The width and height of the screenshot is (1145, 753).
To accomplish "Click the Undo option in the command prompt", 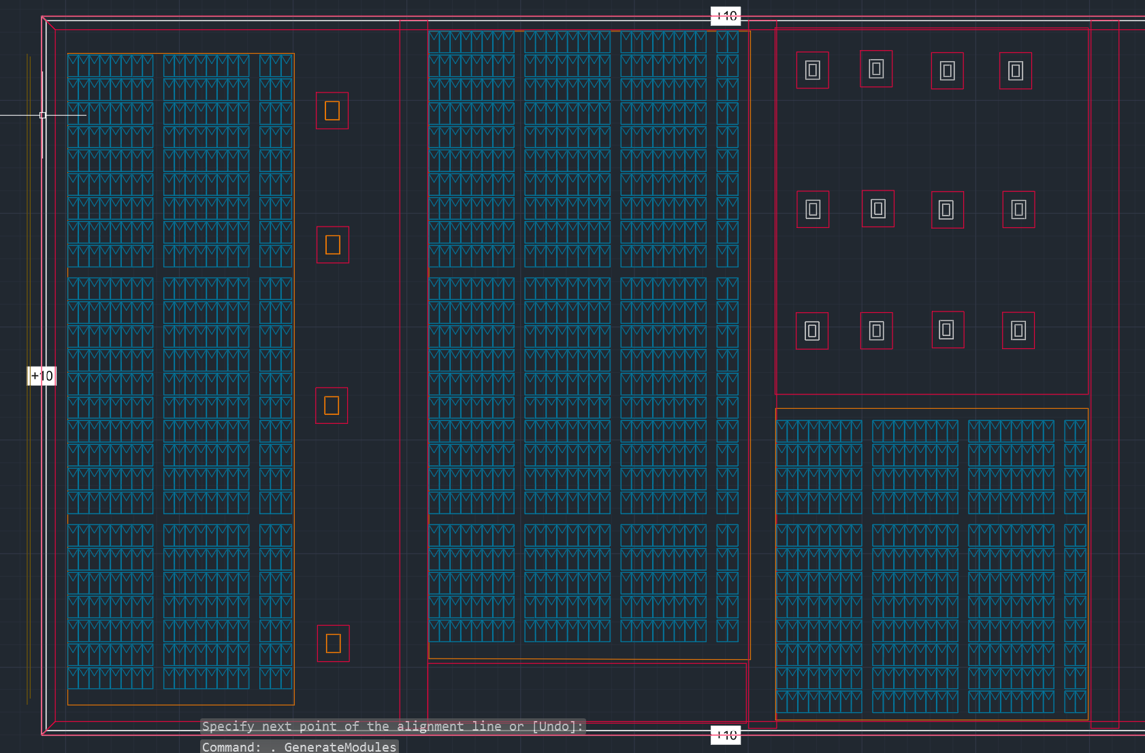I will [x=553, y=726].
